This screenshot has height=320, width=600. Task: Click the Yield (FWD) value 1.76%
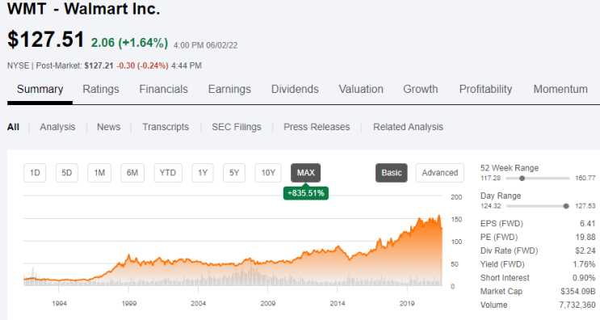(584, 264)
